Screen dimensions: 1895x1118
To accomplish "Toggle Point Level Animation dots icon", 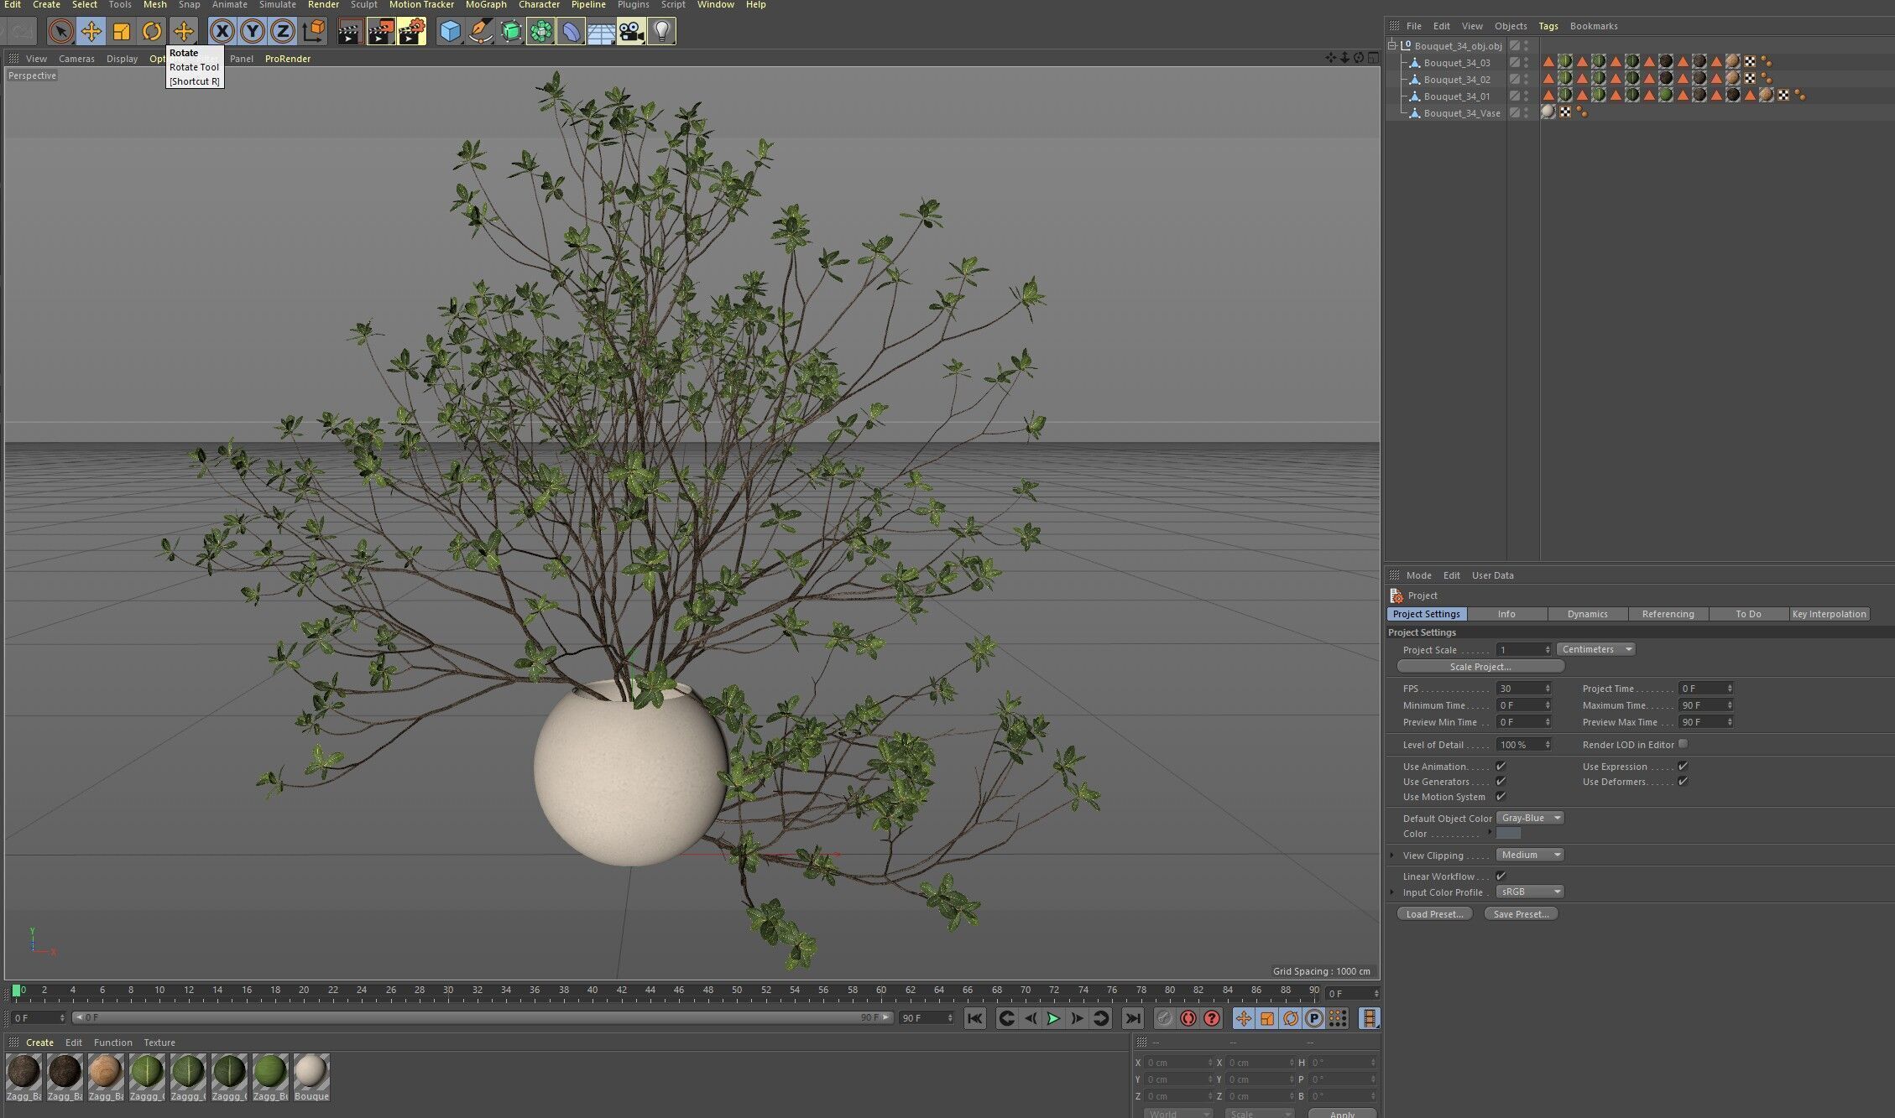I will (1338, 1018).
